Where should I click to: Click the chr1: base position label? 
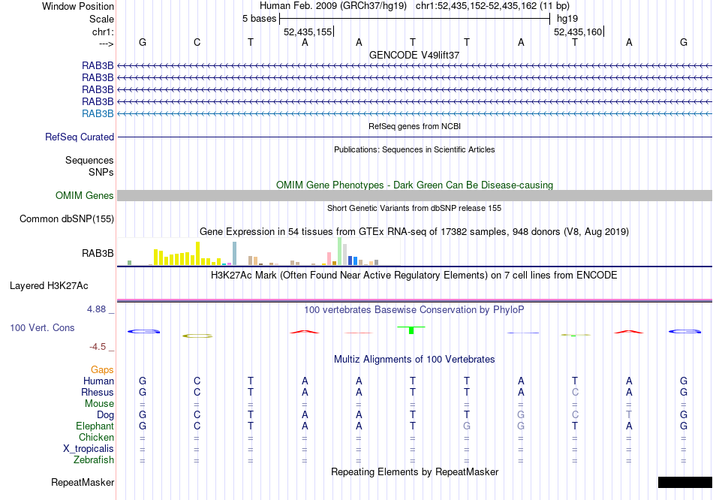(103, 32)
